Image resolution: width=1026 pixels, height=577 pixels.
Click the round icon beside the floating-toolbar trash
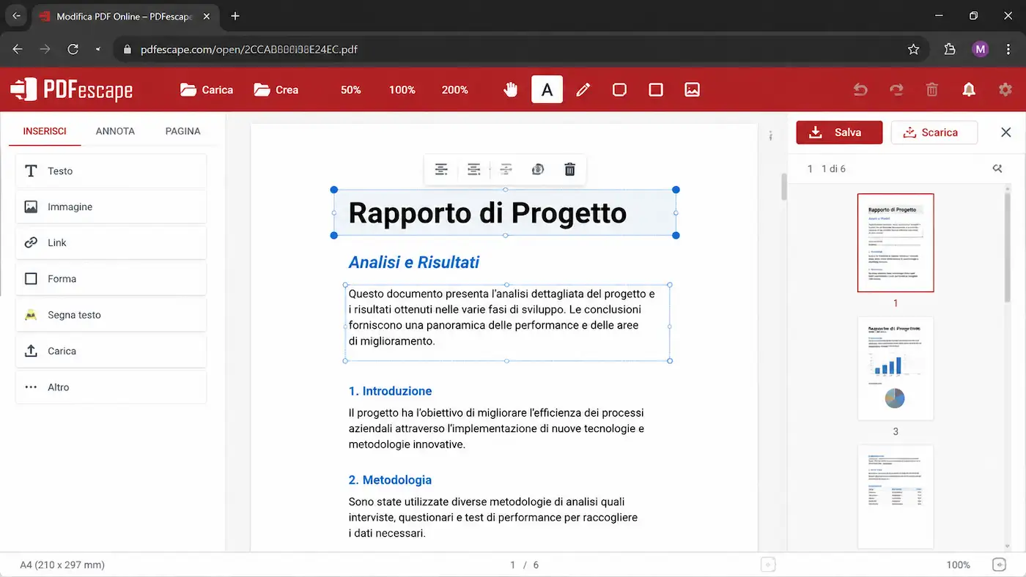(538, 170)
